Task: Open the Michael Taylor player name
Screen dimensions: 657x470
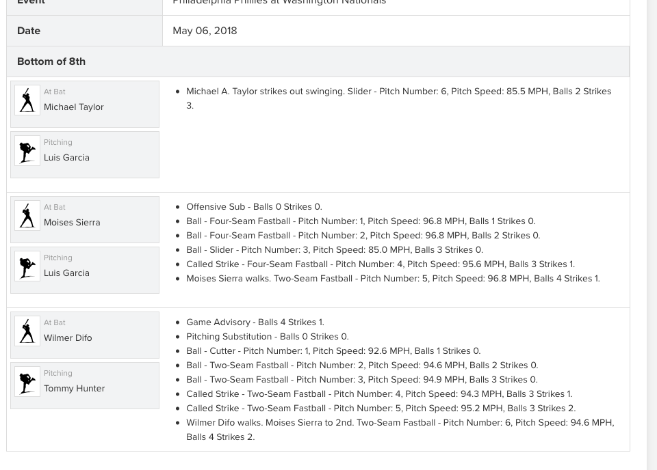Action: [74, 107]
